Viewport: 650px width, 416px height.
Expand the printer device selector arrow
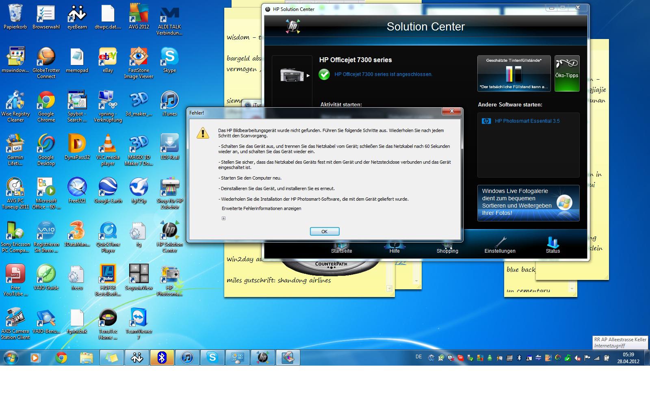pos(308,76)
